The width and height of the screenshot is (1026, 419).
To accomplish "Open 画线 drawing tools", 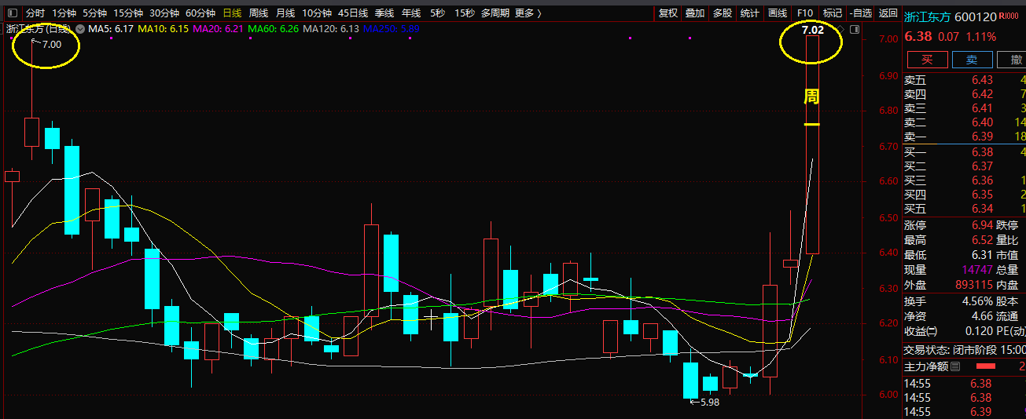I will pos(778,13).
